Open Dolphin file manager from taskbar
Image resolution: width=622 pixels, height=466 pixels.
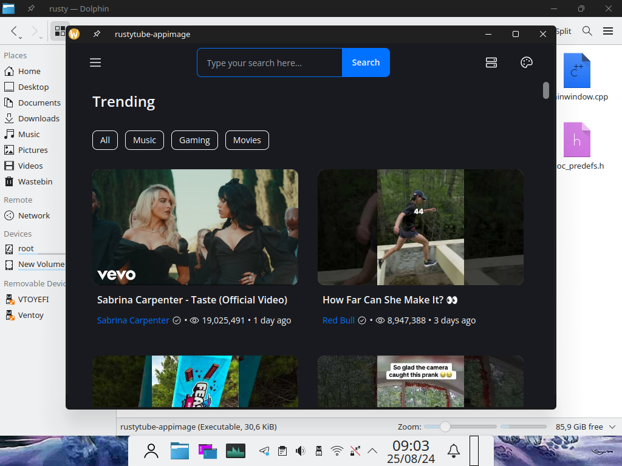tap(180, 451)
